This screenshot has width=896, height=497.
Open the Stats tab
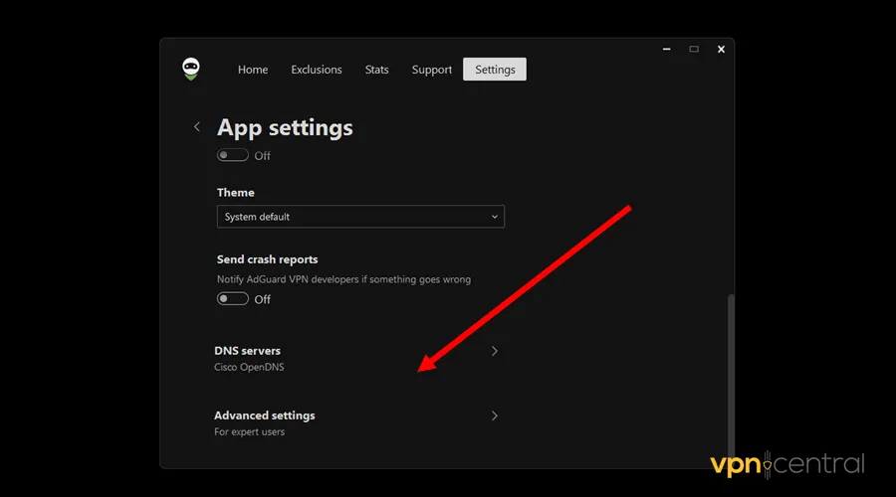click(x=376, y=70)
